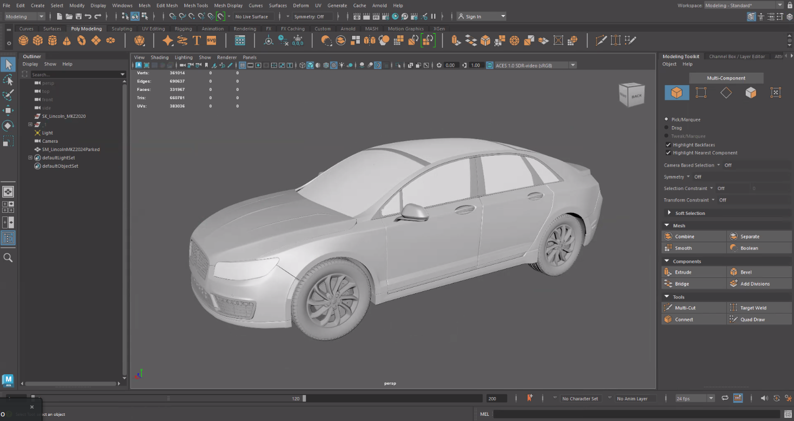Viewport: 794px width, 421px height.
Task: Uncheck Highlight Nearest Component
Action: pos(669,153)
